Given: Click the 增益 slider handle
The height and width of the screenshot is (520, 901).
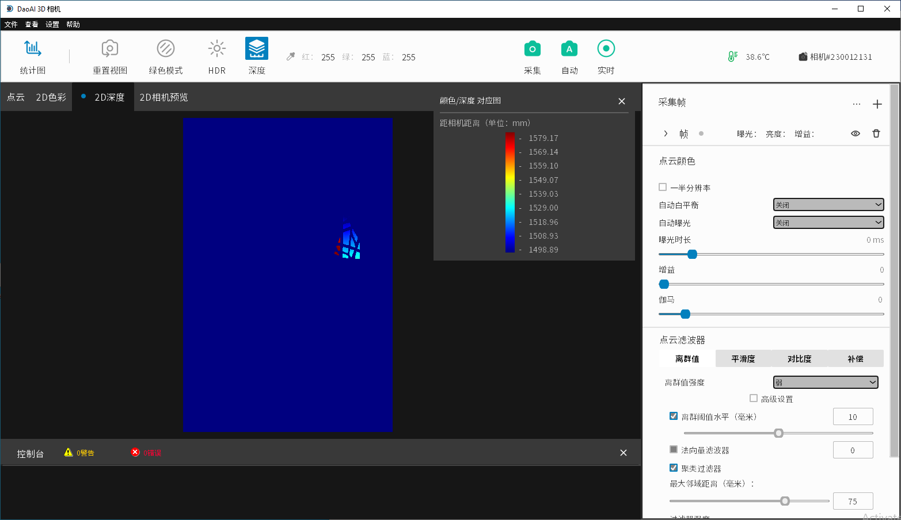Looking at the screenshot, I should [664, 284].
